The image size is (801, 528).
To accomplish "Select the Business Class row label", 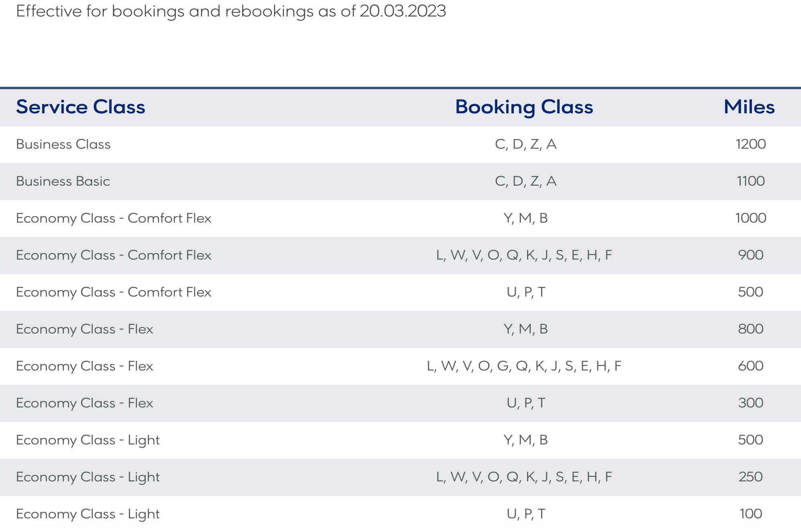I will pyautogui.click(x=63, y=144).
